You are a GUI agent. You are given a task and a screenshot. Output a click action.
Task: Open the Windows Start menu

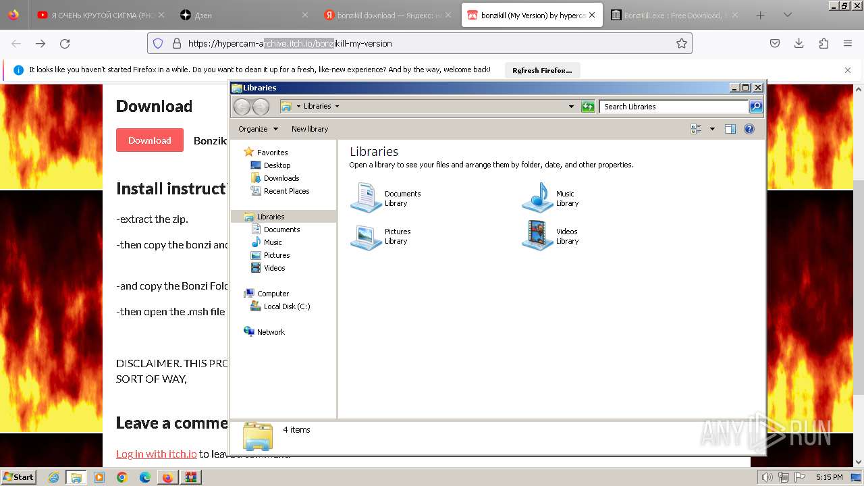[19, 477]
